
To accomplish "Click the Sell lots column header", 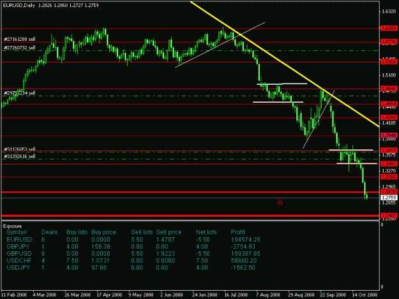I will [142, 232].
